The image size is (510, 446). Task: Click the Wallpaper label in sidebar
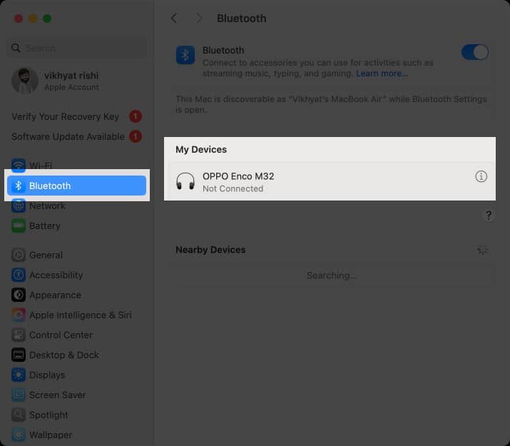pos(51,435)
